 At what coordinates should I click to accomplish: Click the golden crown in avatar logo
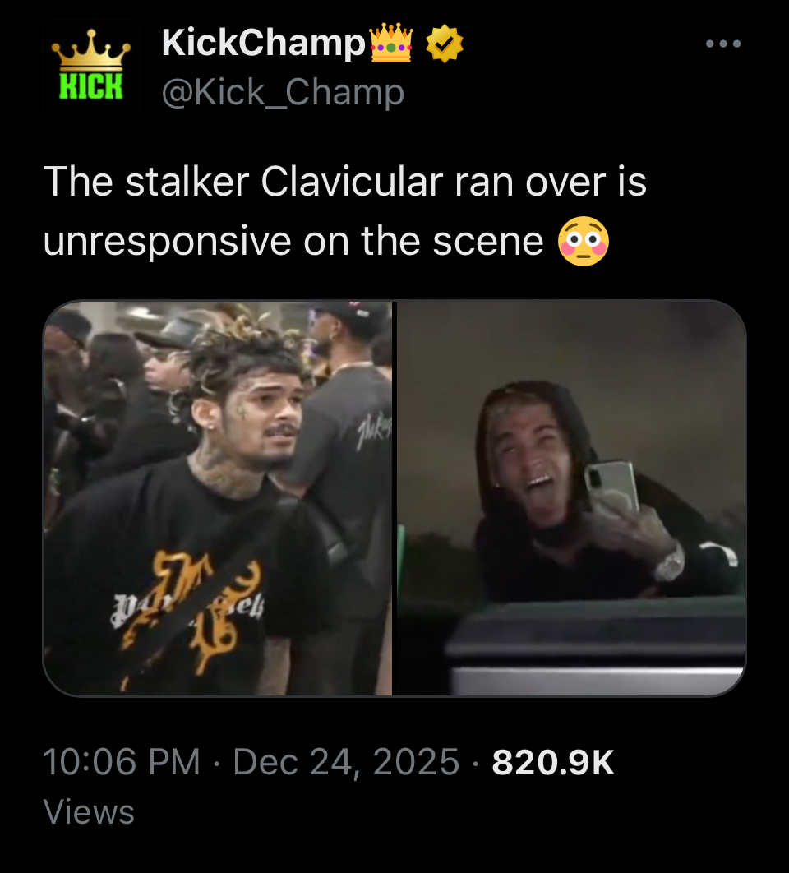tap(91, 49)
